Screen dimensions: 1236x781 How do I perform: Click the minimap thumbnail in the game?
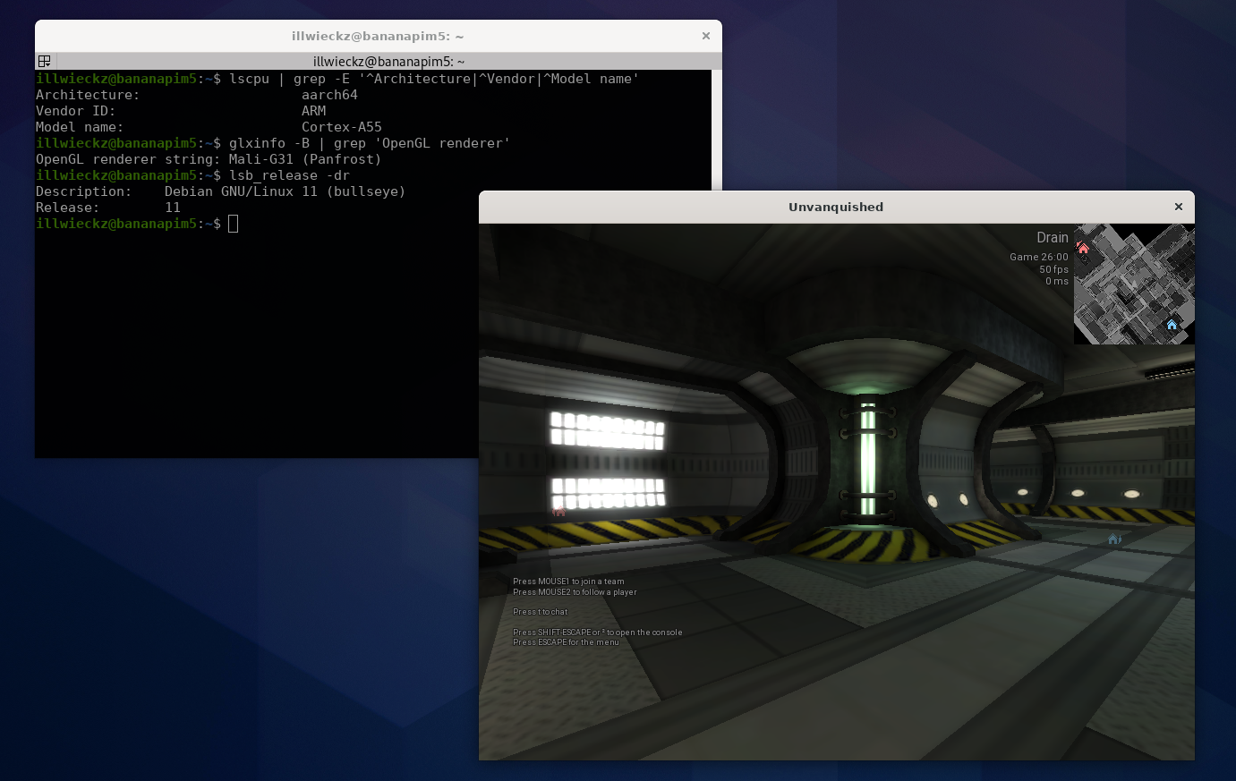[1134, 284]
